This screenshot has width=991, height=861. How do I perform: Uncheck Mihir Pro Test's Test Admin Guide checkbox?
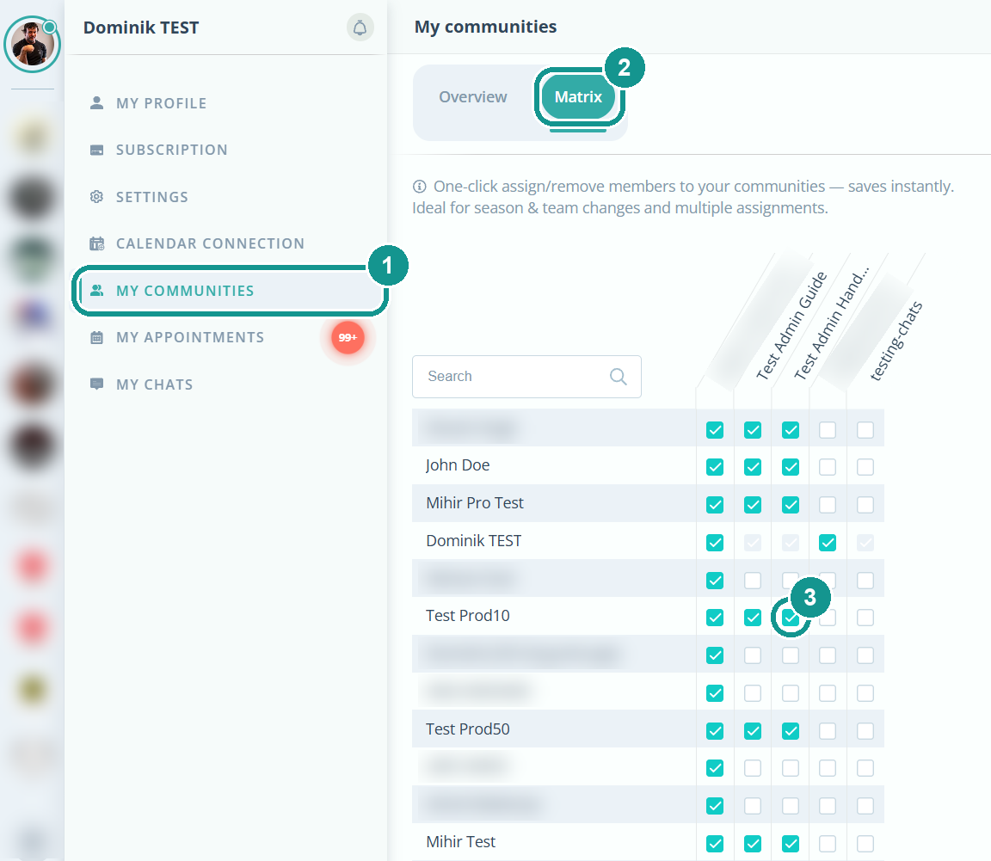click(x=752, y=505)
